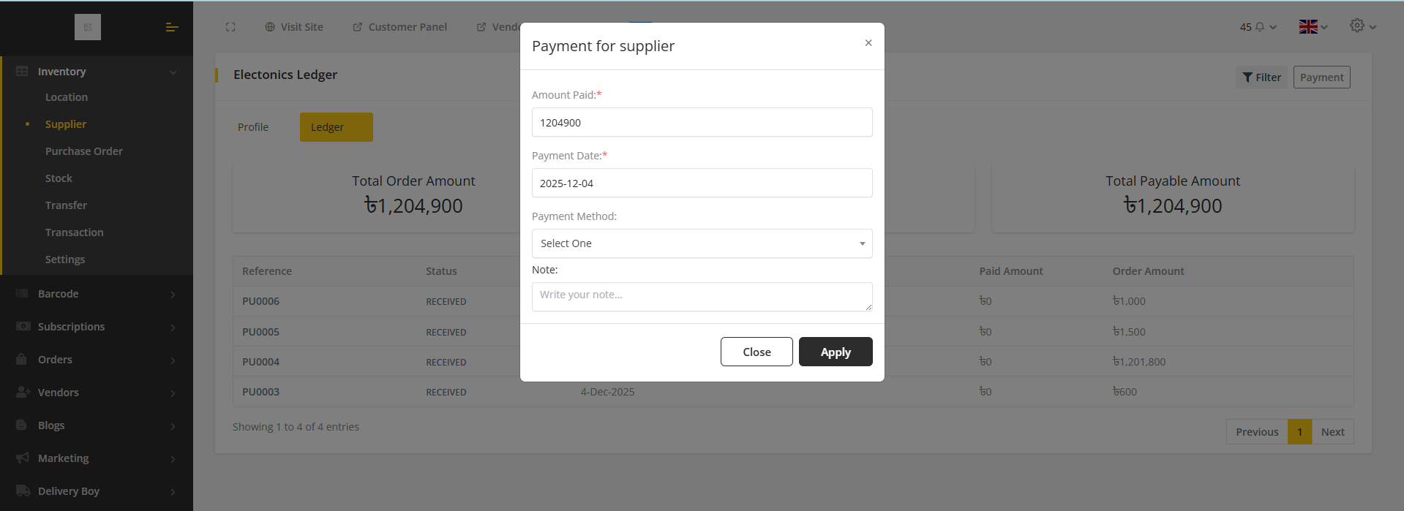Click the Payment button at top right

1321,77
